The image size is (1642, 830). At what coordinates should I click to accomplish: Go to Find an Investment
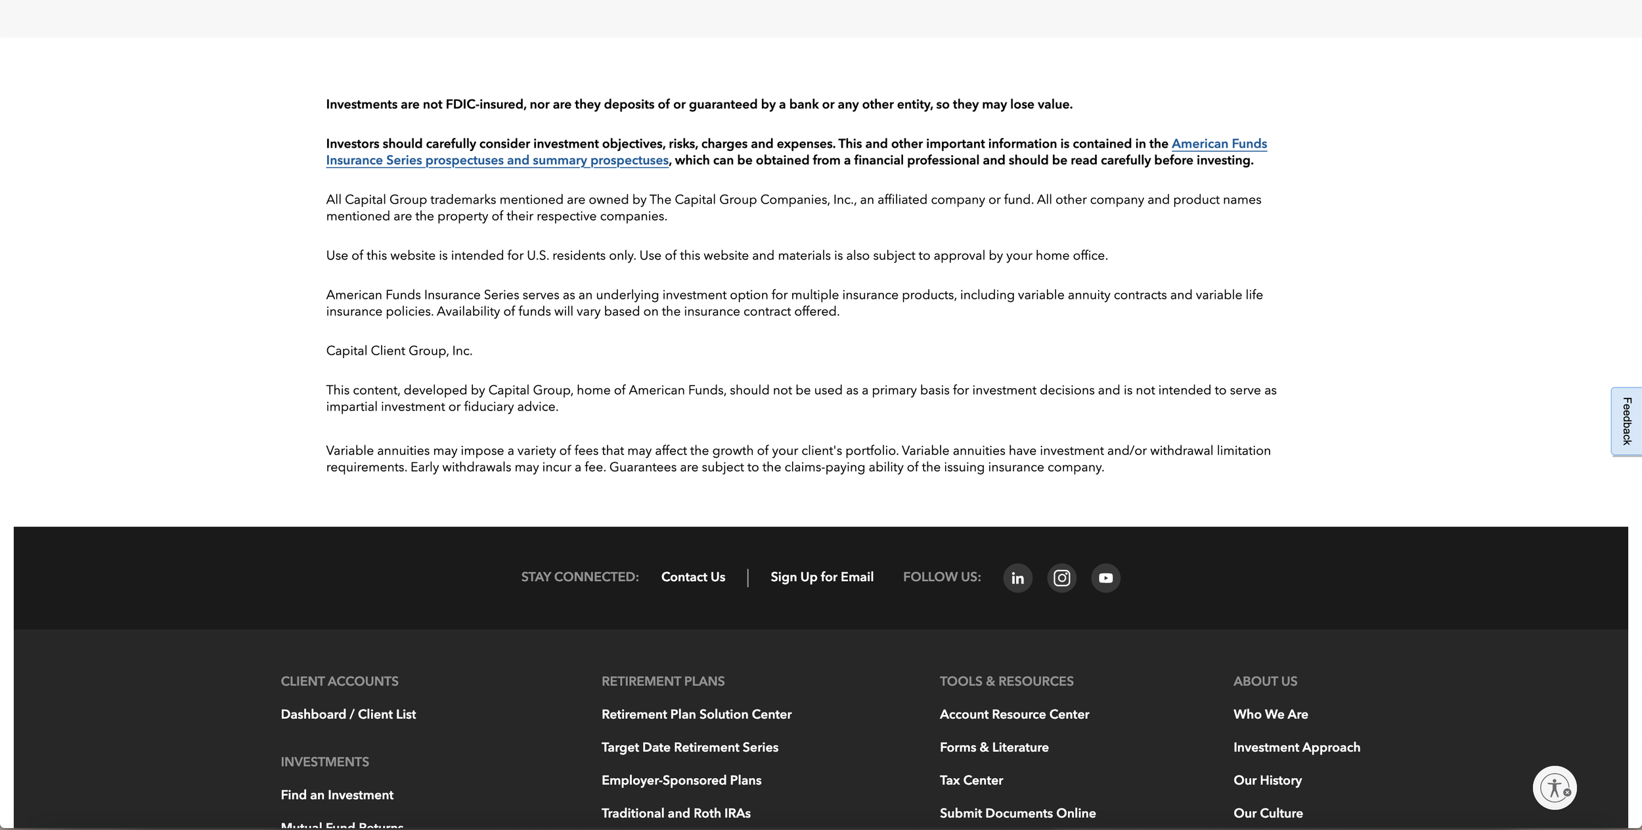[x=337, y=795]
